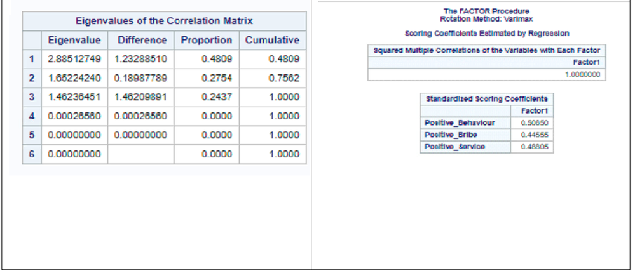Click row label '1' in eigenvalues table
Image resolution: width=635 pixels, height=271 pixels.
tap(32, 59)
